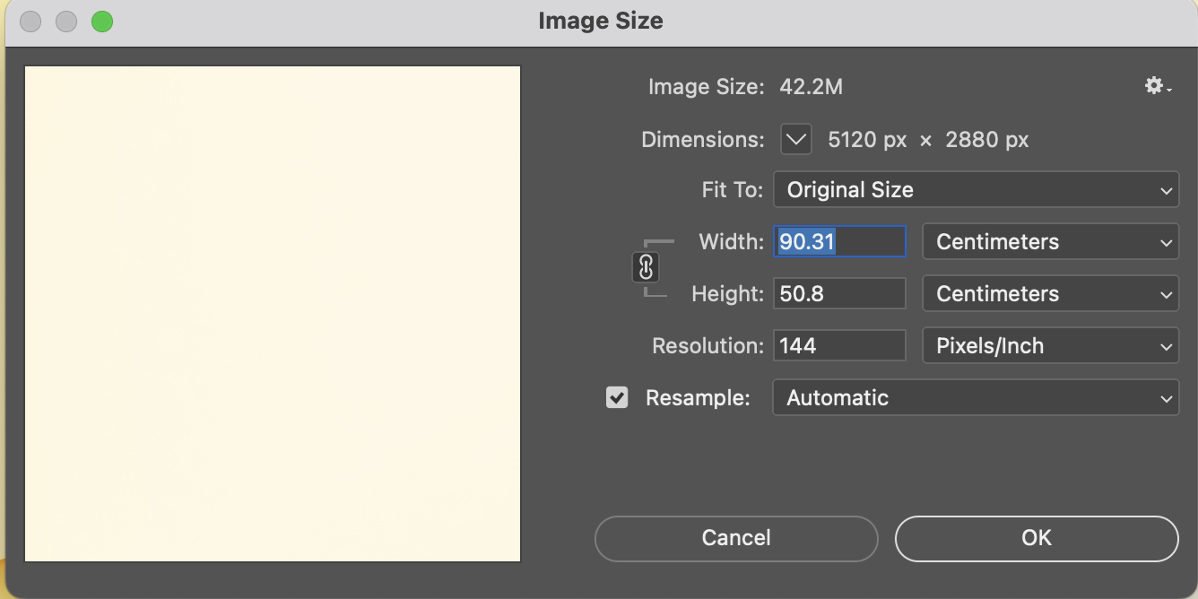Click the "Resolution:" text label
The image size is (1198, 599).
click(x=708, y=346)
